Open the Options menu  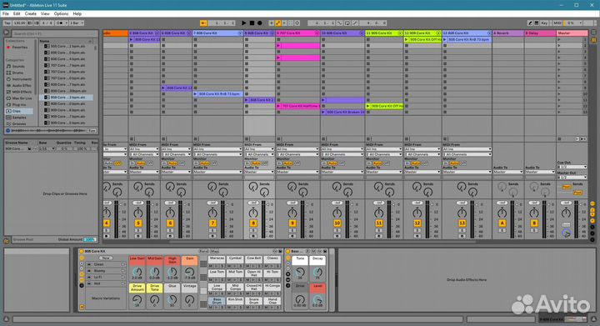pos(61,13)
